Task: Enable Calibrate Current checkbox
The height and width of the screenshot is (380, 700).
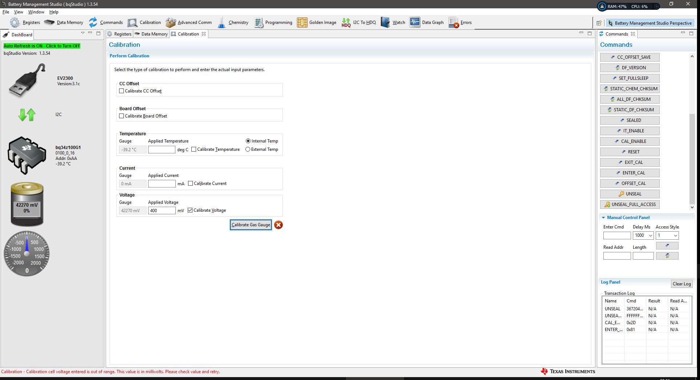Action: [191, 183]
